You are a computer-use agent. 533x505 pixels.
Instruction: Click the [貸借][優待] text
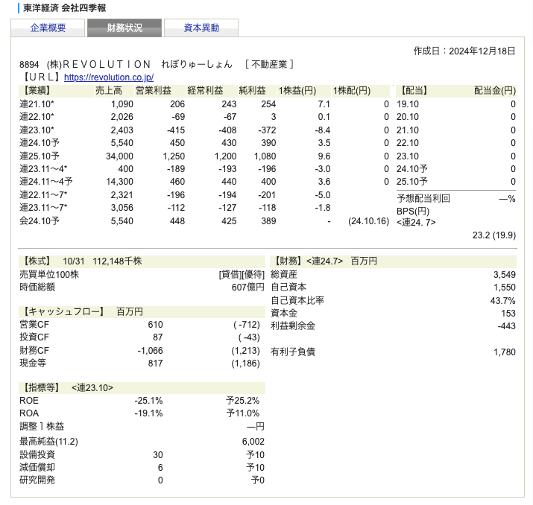pyautogui.click(x=242, y=274)
